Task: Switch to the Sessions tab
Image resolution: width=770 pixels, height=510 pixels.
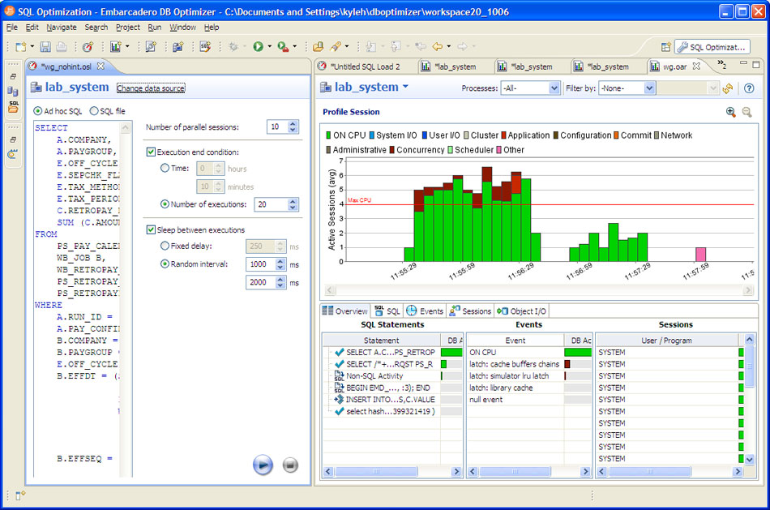Action: (x=470, y=311)
